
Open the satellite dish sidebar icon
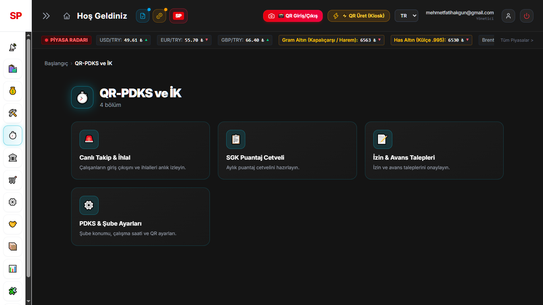pyautogui.click(x=13, y=47)
